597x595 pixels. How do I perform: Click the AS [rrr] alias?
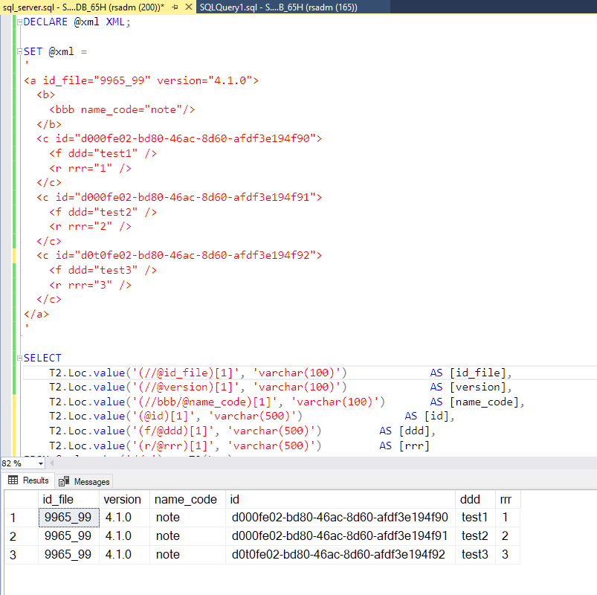pos(404,446)
